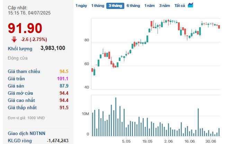Click the current price 91.90
Image resolution: width=232 pixels, height=144 pixels.
pos(25,28)
